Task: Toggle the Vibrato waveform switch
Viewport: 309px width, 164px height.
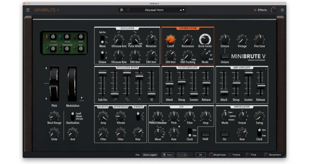Action: click(138, 116)
